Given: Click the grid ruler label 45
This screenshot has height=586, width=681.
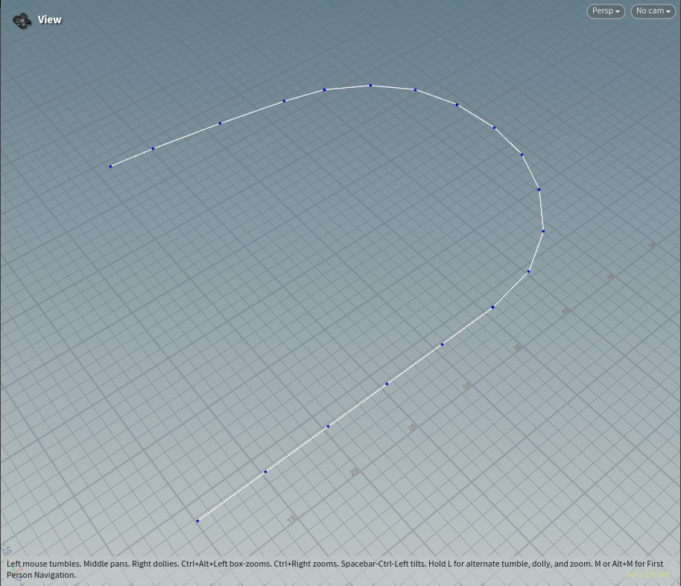Looking at the screenshot, I should tap(610, 277).
